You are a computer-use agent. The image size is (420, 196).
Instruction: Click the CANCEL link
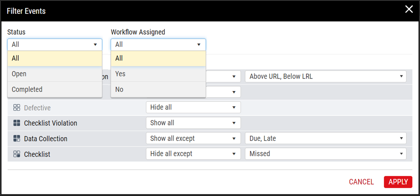click(361, 182)
